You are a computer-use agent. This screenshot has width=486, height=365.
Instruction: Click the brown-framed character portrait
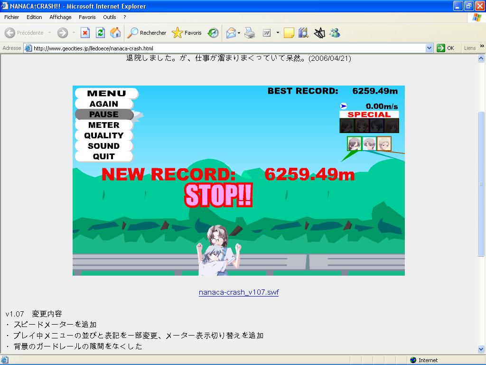click(x=384, y=144)
